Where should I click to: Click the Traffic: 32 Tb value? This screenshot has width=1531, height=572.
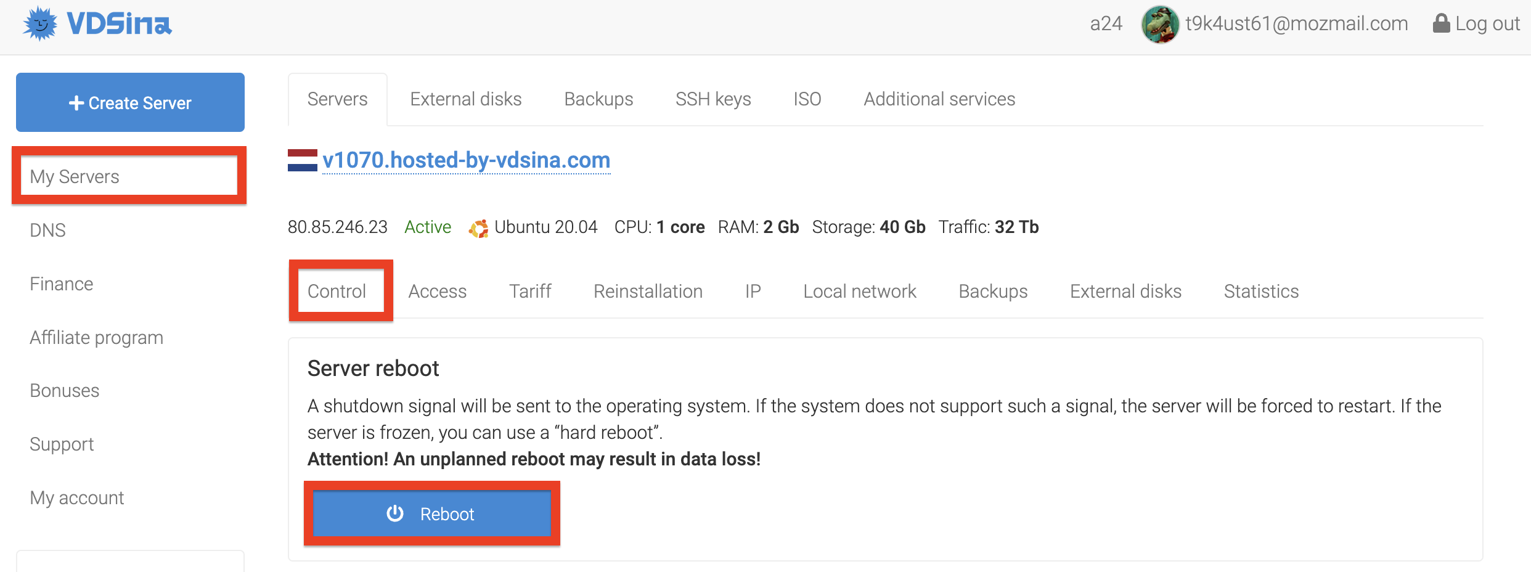click(x=989, y=227)
